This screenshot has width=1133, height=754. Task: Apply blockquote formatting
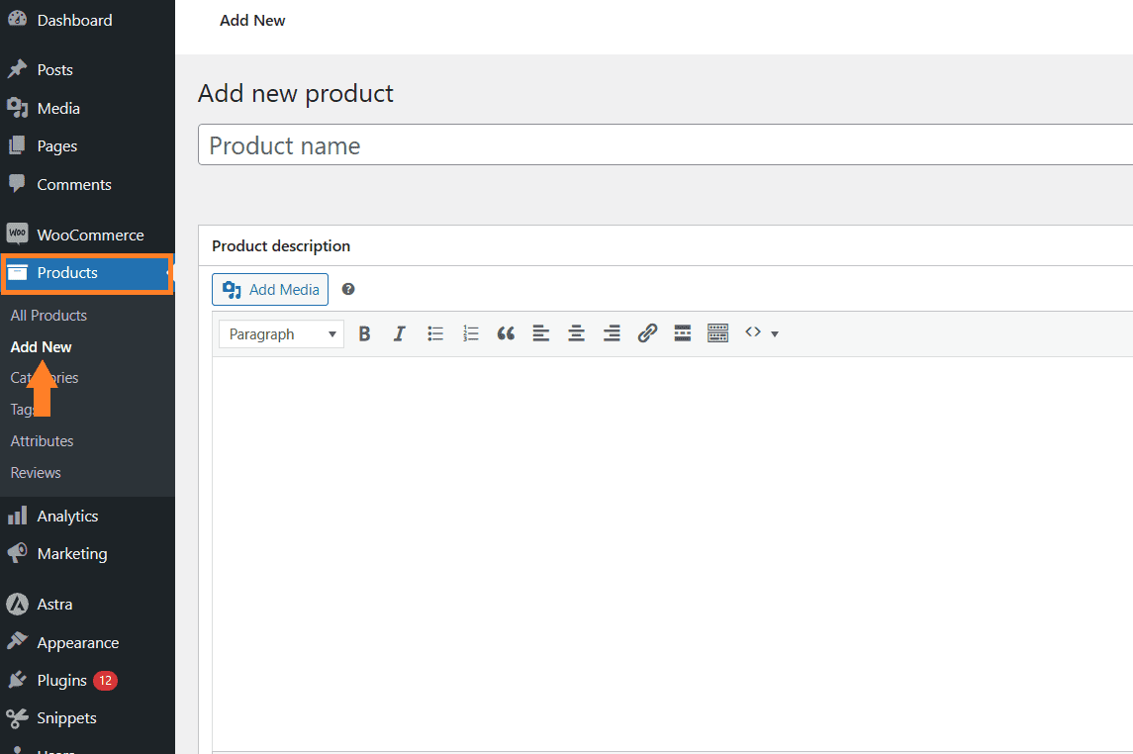click(506, 333)
